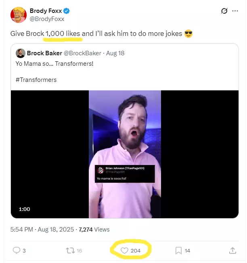Click the 7,274 Views count
This screenshot has width=247, height=263.
(x=94, y=229)
